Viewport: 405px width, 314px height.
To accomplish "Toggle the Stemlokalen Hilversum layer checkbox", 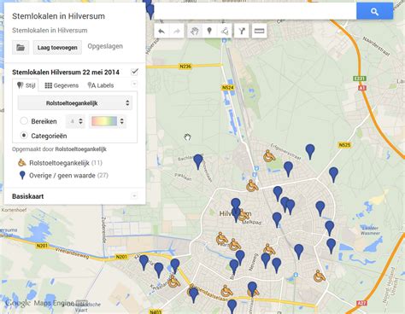I will [134, 72].
